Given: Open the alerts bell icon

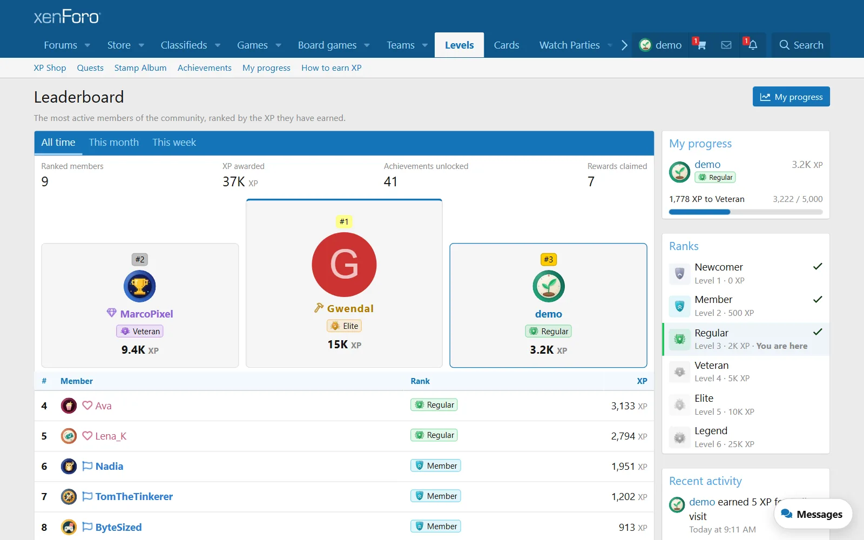Looking at the screenshot, I should 752,45.
